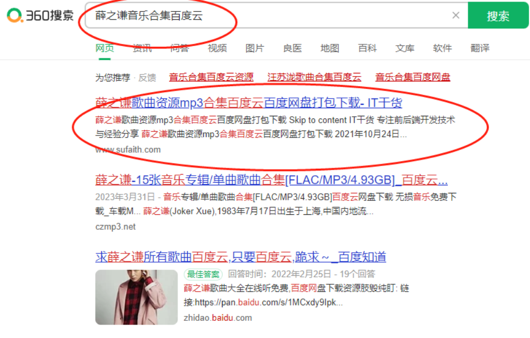Screen dimensions: 530x338
Task: Open the 文库 tab
Action: pyautogui.click(x=404, y=48)
